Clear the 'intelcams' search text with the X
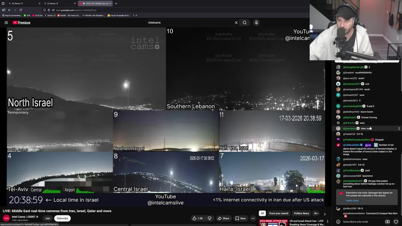Screen dimensions: 402x226 tap(236, 23)
